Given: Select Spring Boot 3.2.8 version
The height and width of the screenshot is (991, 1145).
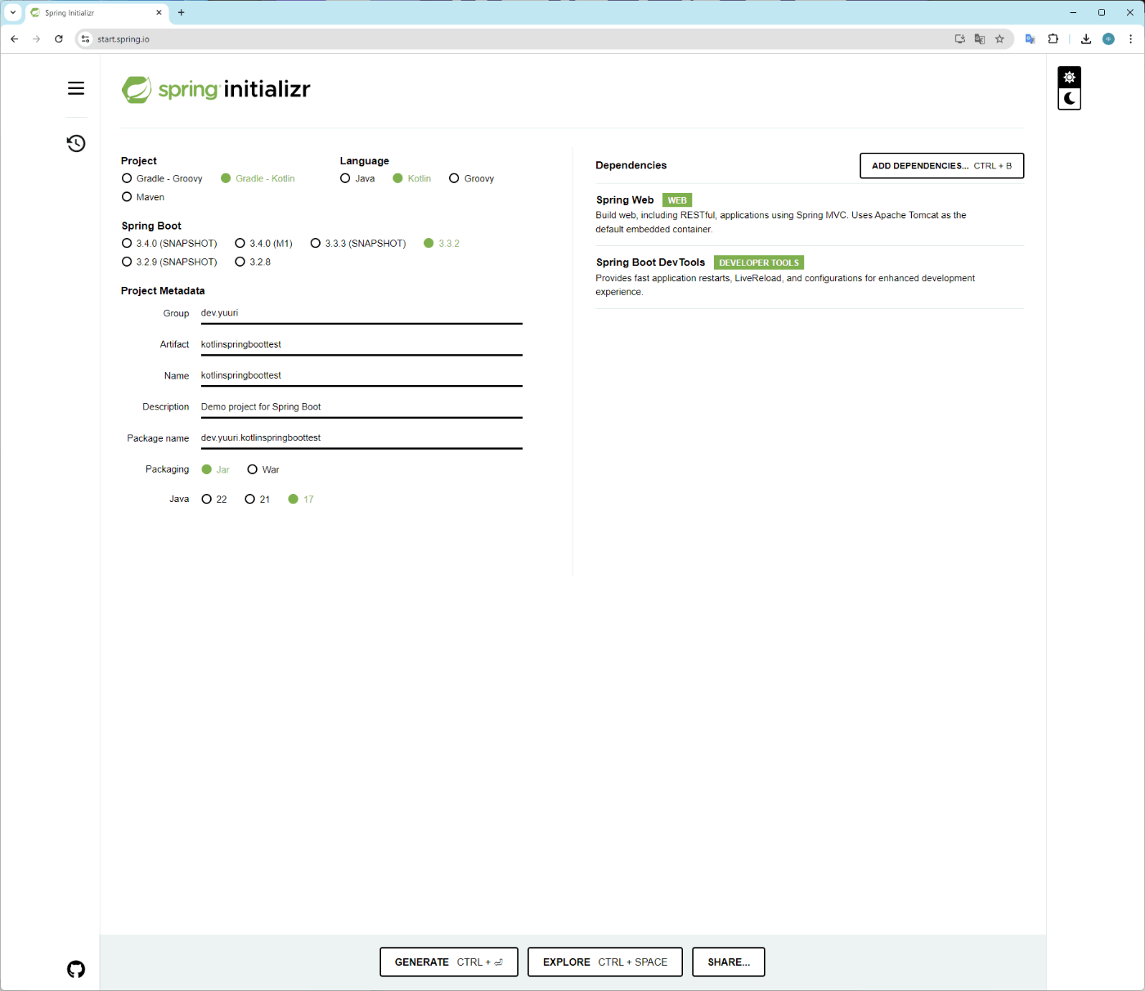Looking at the screenshot, I should [253, 262].
